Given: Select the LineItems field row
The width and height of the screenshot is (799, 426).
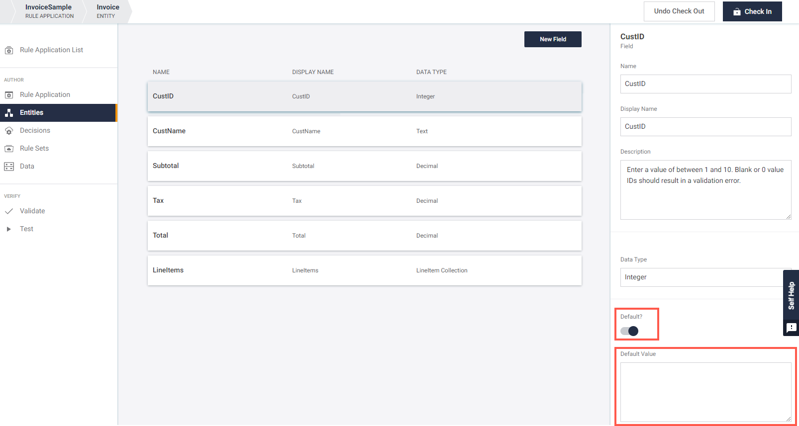Looking at the screenshot, I should pos(364,270).
